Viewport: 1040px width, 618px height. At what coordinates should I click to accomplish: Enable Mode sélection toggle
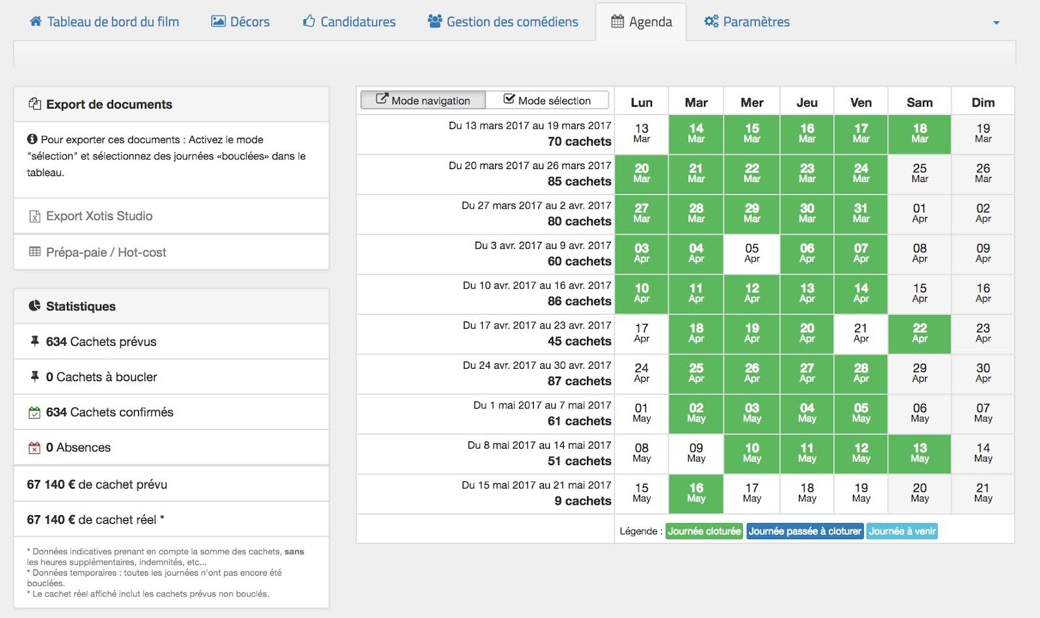tap(547, 100)
